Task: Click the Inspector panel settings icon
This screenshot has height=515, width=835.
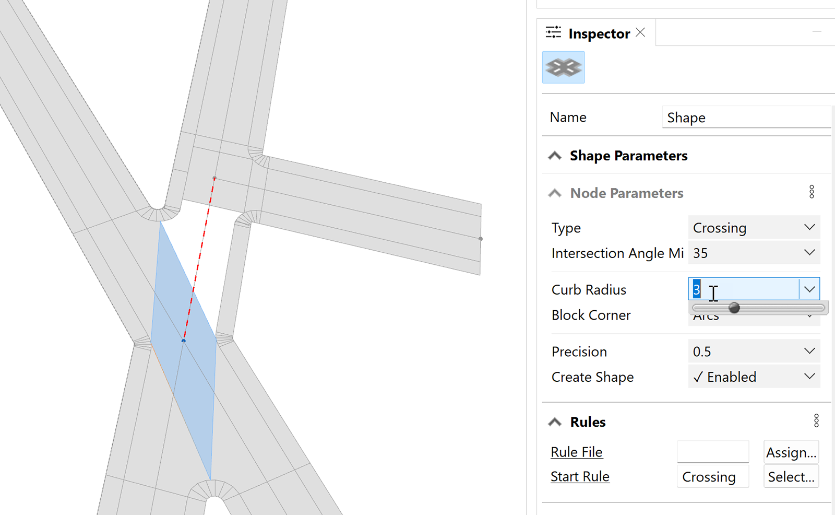Action: (x=553, y=33)
